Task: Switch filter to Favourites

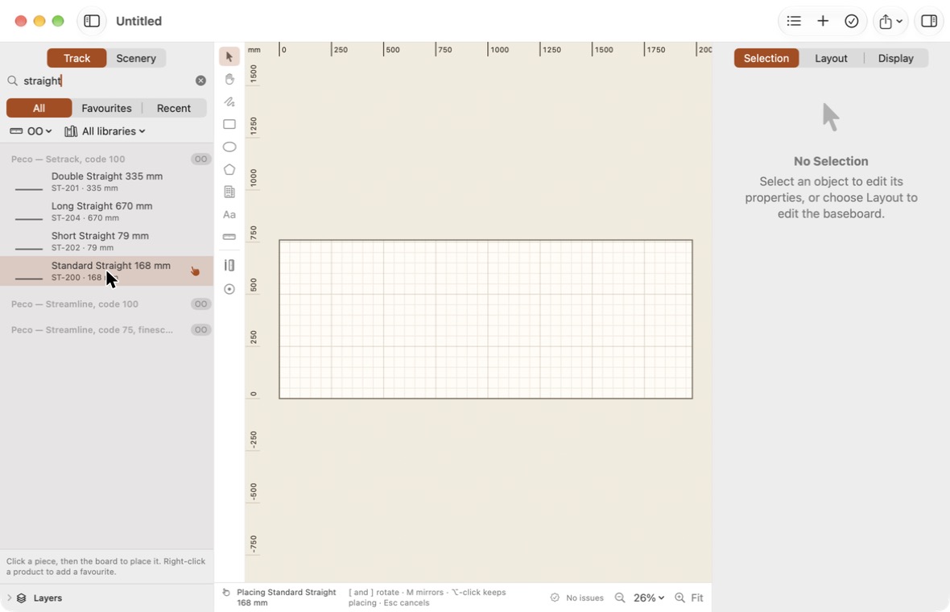Action: click(106, 108)
